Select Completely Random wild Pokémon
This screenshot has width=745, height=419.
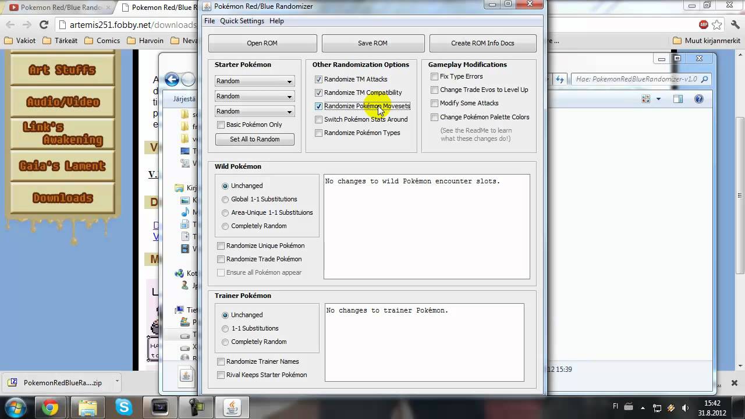pyautogui.click(x=225, y=226)
